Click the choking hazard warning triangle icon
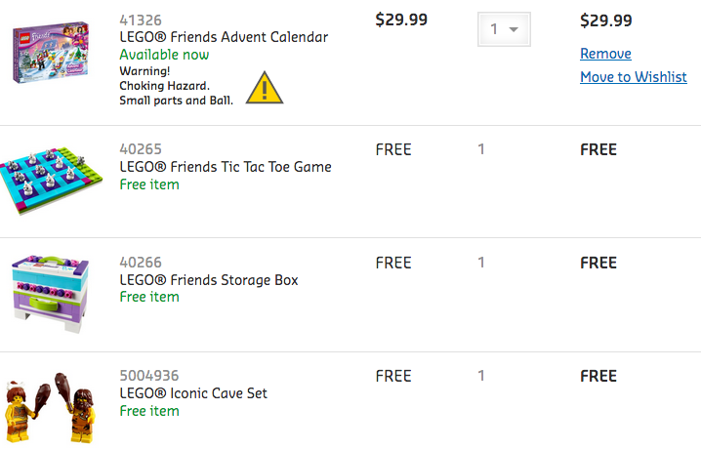The width and height of the screenshot is (701, 450). [x=264, y=88]
